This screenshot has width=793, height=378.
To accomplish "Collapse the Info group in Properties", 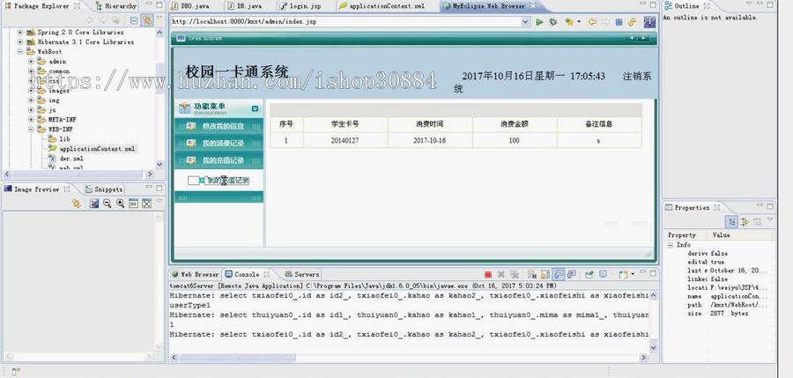I will click(671, 245).
